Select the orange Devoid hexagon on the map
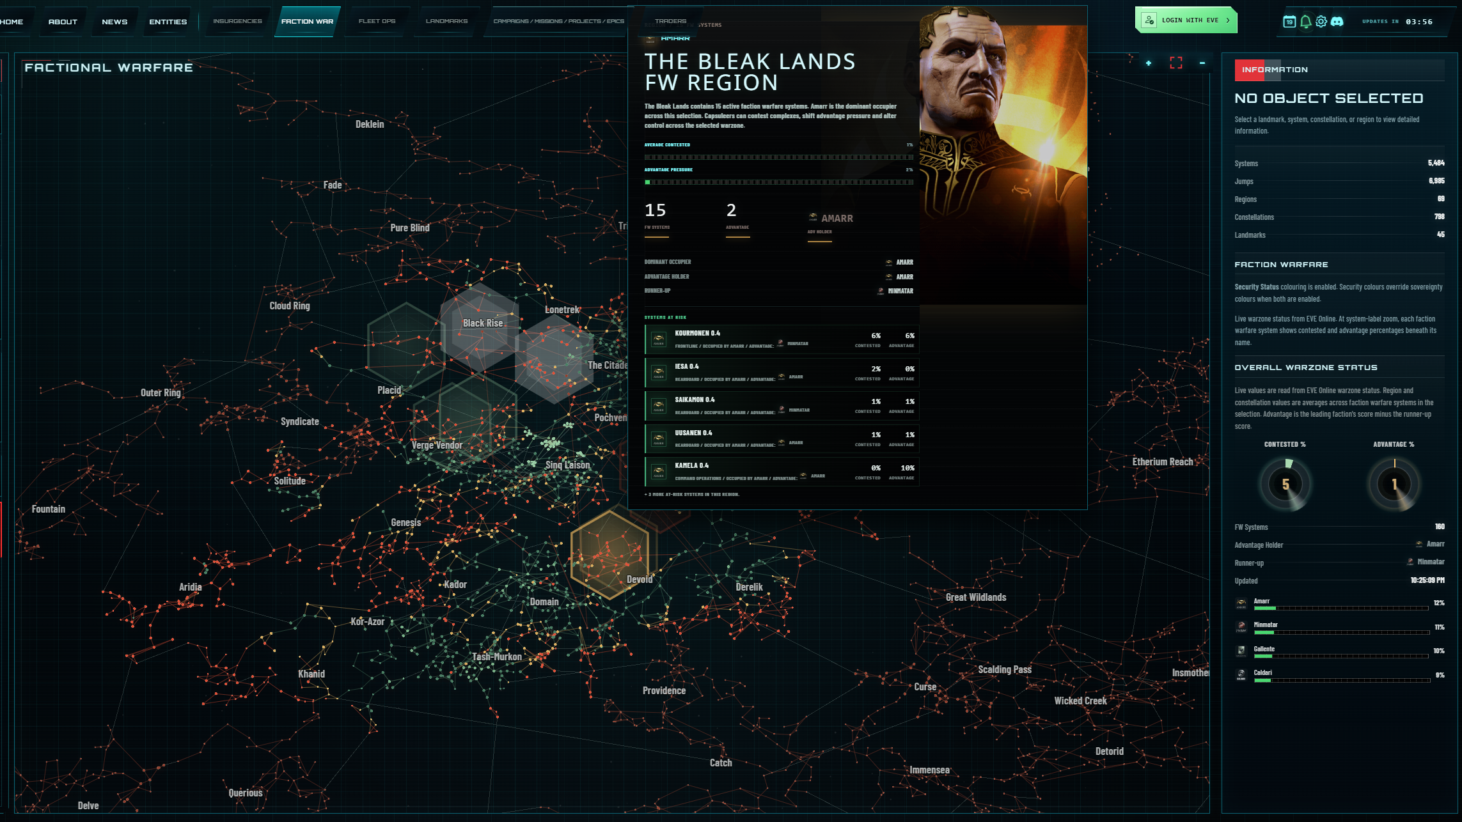Viewport: 1462px width, 822px height. (609, 554)
